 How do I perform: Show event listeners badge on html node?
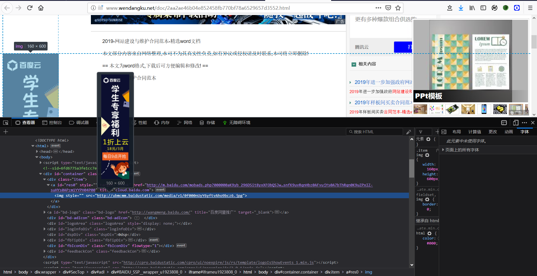[55, 146]
